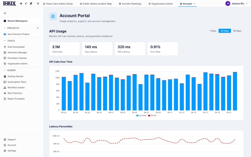The image size is (251, 157).
Task: Open Jessica Wu user menu dropdown arrow
Action: (x=247, y=4)
